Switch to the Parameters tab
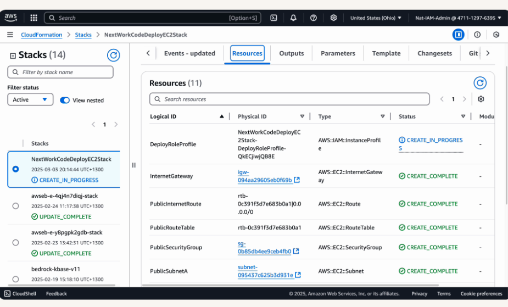Screen dimensions: 508x307 338,53
